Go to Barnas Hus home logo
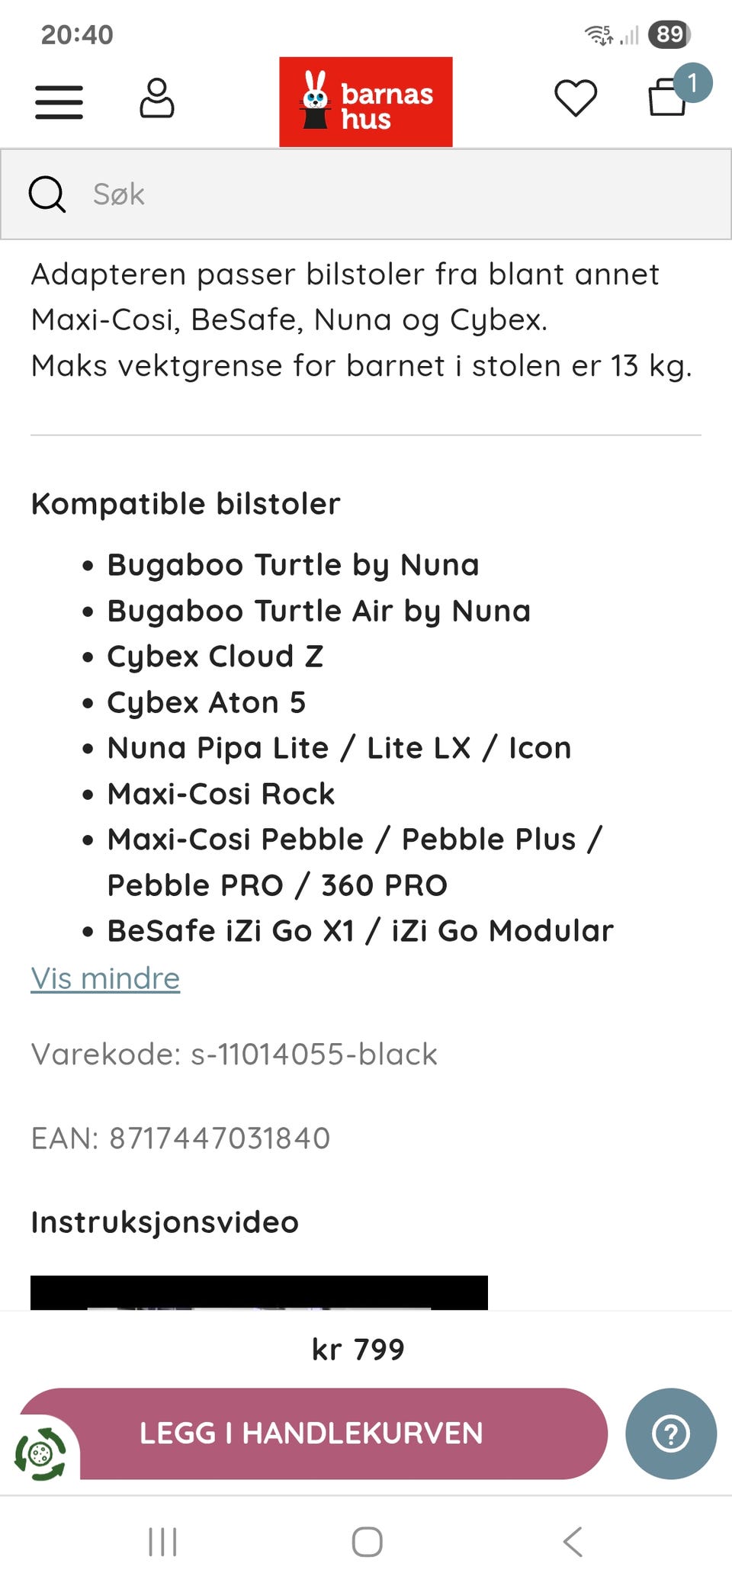 coord(366,101)
